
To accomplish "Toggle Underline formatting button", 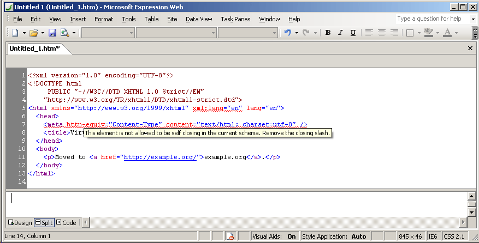I will click(353, 33).
